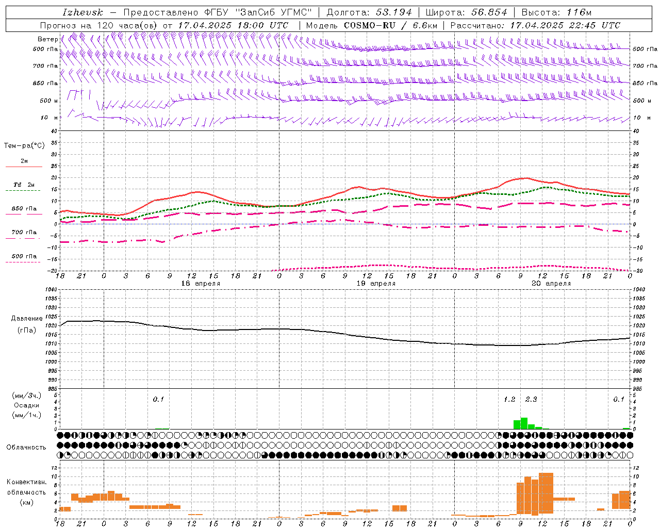
Task: Click the '(мм/3ч.)' precipitation unit label
Action: tap(26, 395)
